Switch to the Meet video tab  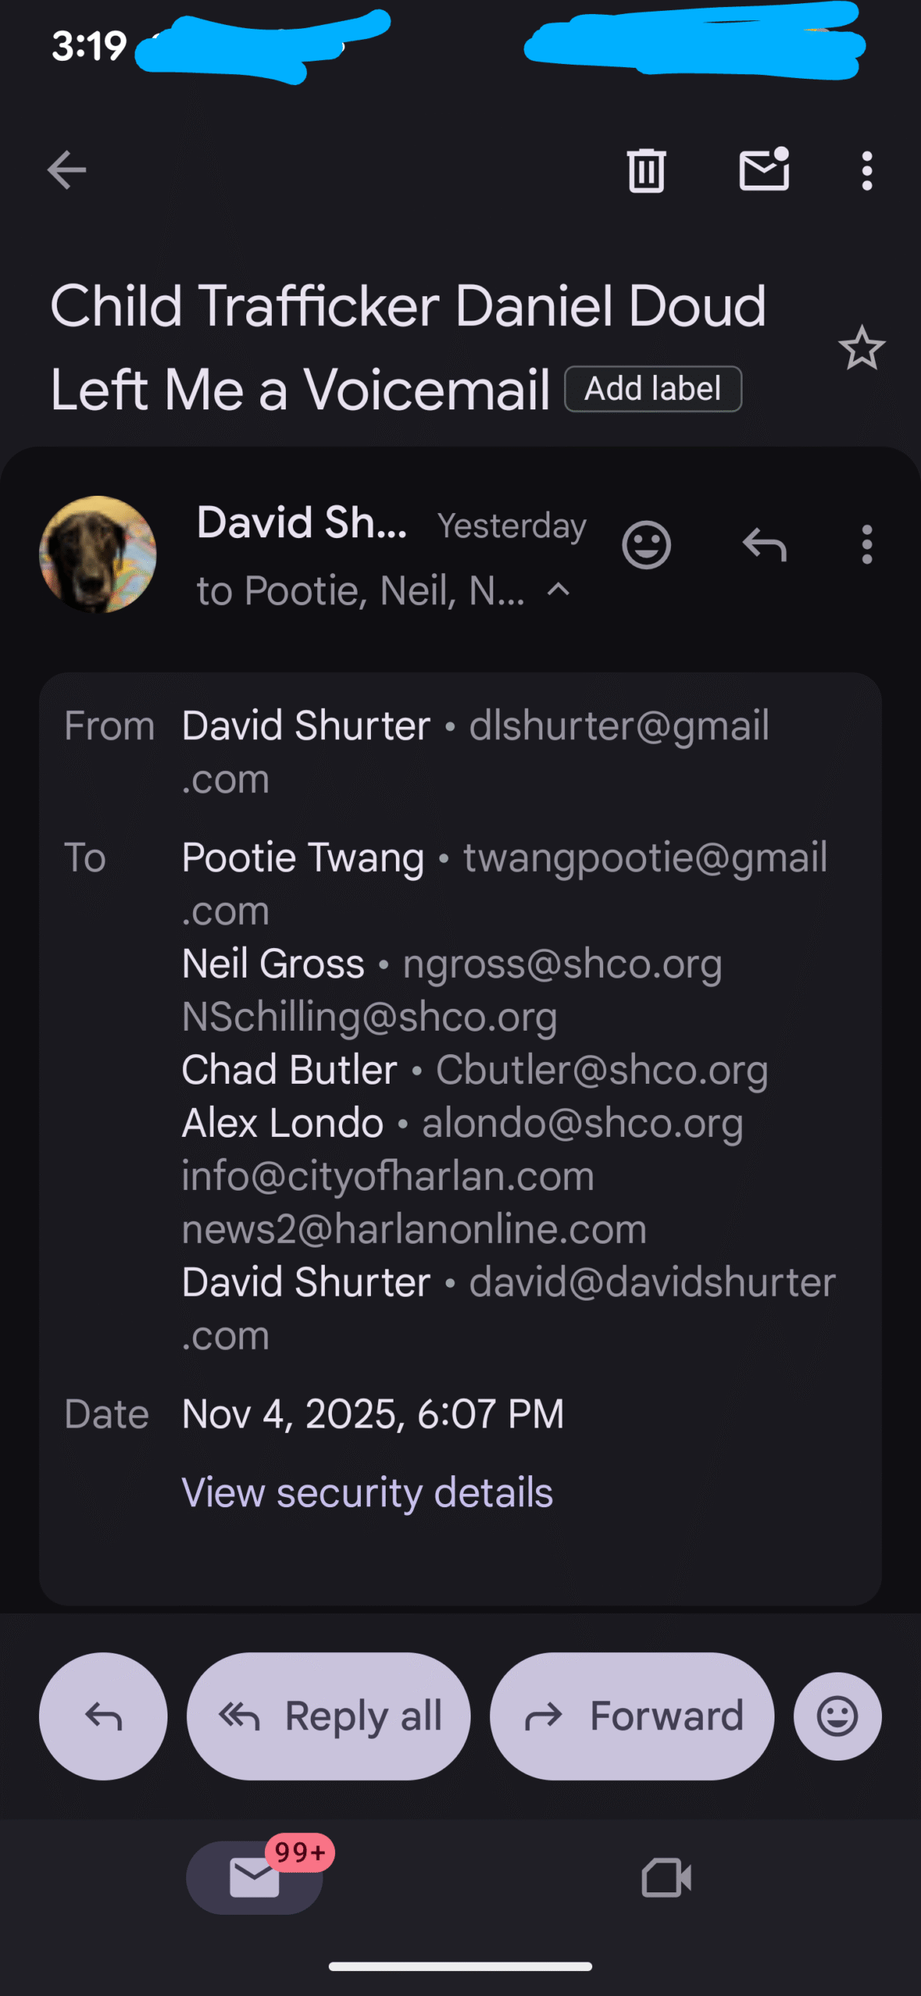pos(666,1877)
